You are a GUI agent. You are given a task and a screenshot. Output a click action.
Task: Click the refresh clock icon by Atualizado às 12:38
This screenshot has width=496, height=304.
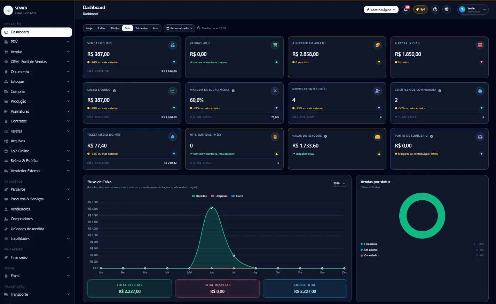pyautogui.click(x=199, y=28)
